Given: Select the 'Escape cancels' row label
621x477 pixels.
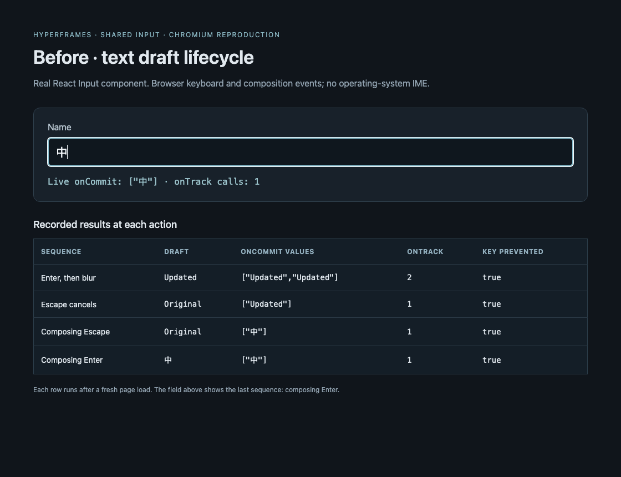Looking at the screenshot, I should (69, 305).
